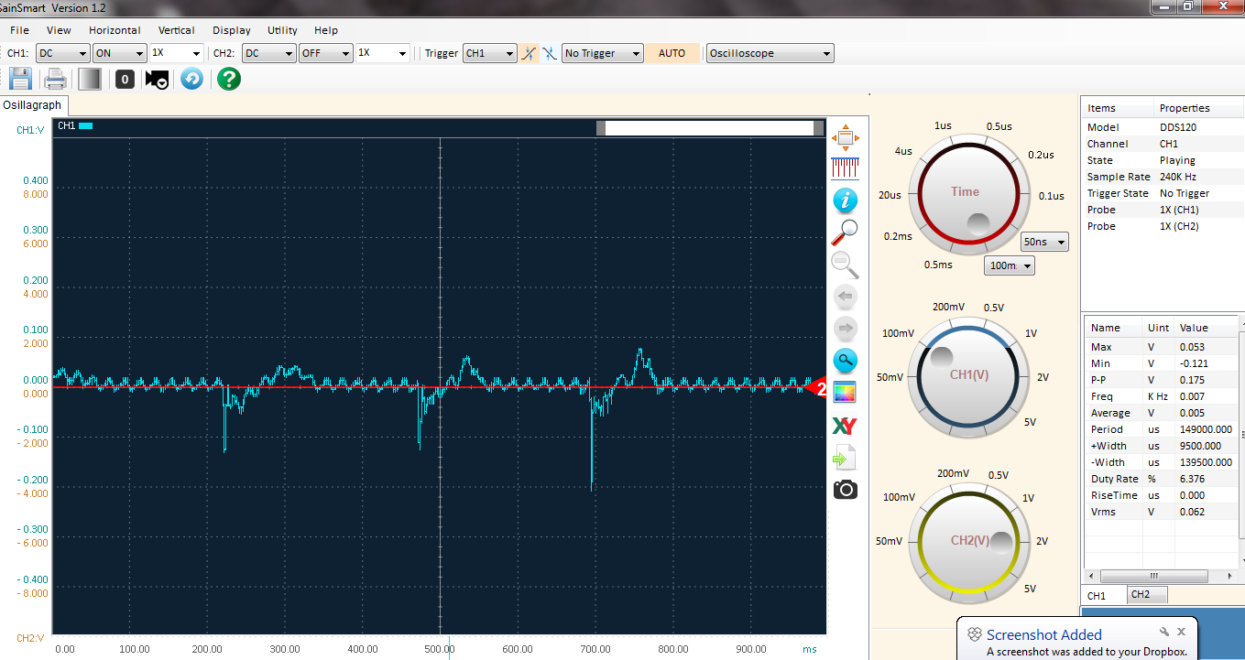The width and height of the screenshot is (1245, 660).
Task: Open CH1 probe 1X dropdown
Action: click(x=176, y=53)
